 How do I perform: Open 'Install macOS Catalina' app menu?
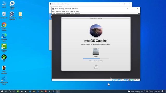pos(63,13)
